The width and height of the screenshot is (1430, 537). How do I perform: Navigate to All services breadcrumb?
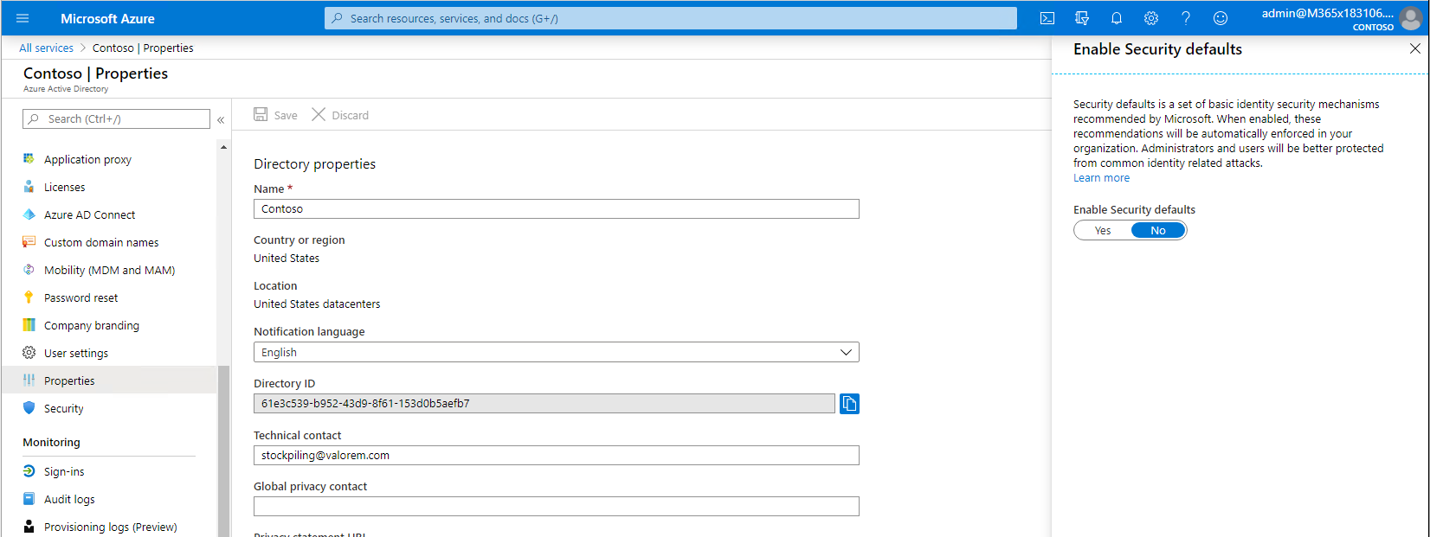click(46, 48)
